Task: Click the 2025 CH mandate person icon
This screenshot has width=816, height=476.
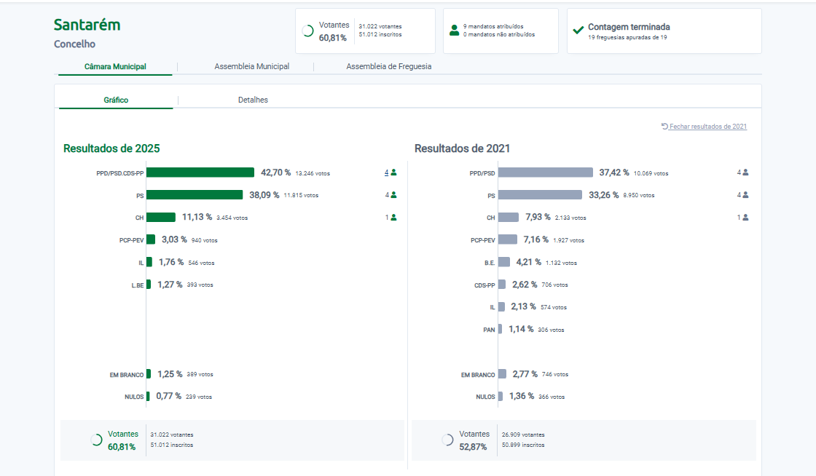Action: coord(394,217)
